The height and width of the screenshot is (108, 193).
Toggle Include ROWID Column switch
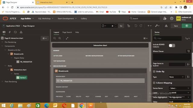coord(172,46)
